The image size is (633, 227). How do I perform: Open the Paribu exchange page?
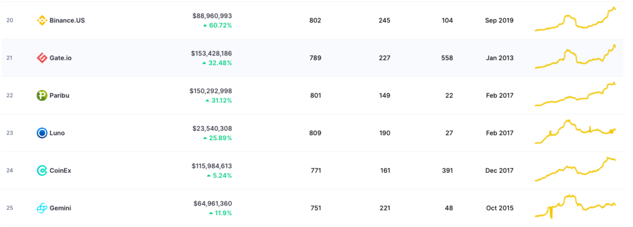(59, 95)
